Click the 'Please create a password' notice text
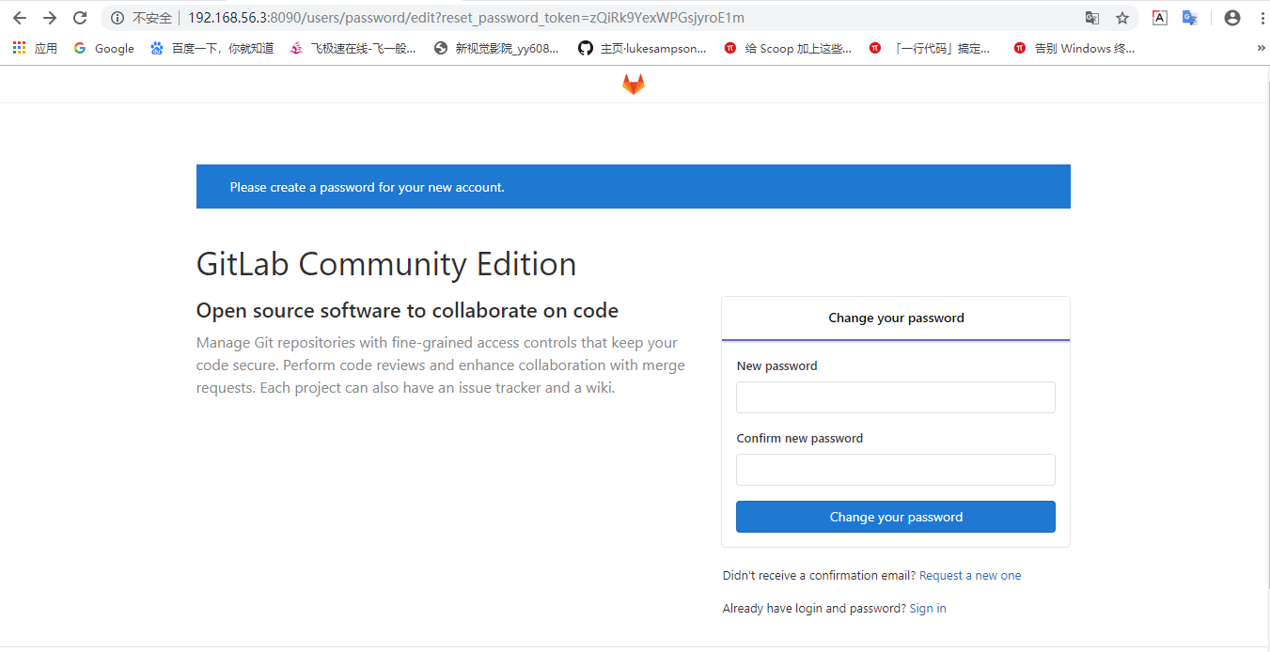This screenshot has width=1270, height=652. [x=368, y=187]
